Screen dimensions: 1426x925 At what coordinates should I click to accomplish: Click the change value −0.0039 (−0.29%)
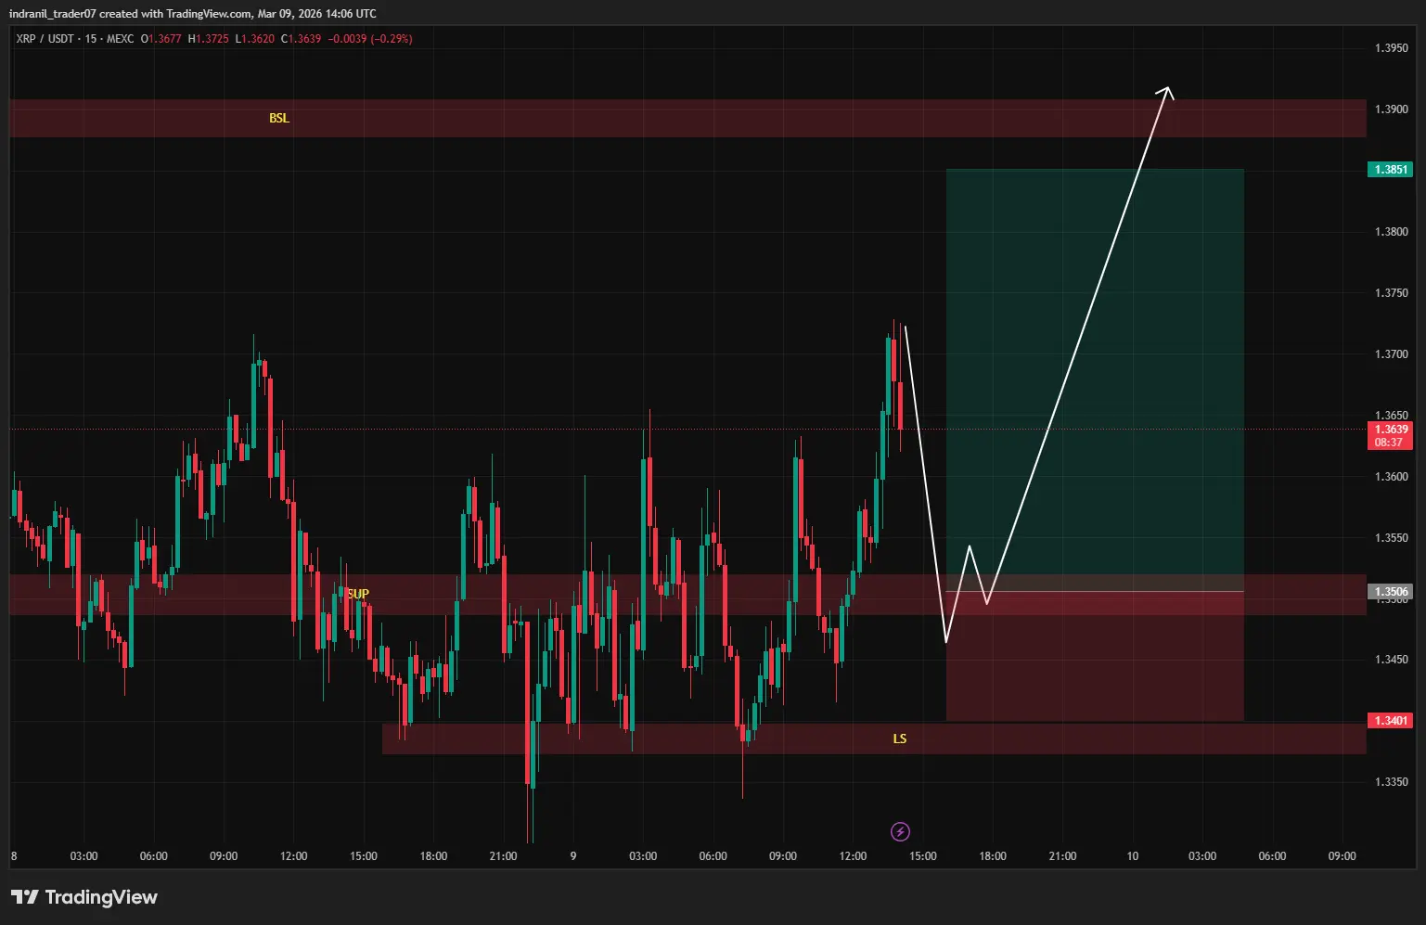pos(370,39)
